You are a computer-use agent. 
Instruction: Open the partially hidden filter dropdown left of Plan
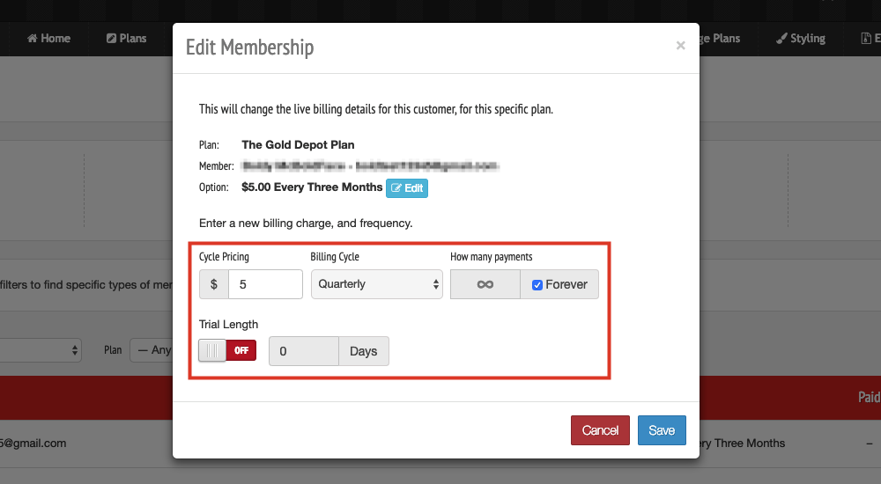(x=41, y=350)
